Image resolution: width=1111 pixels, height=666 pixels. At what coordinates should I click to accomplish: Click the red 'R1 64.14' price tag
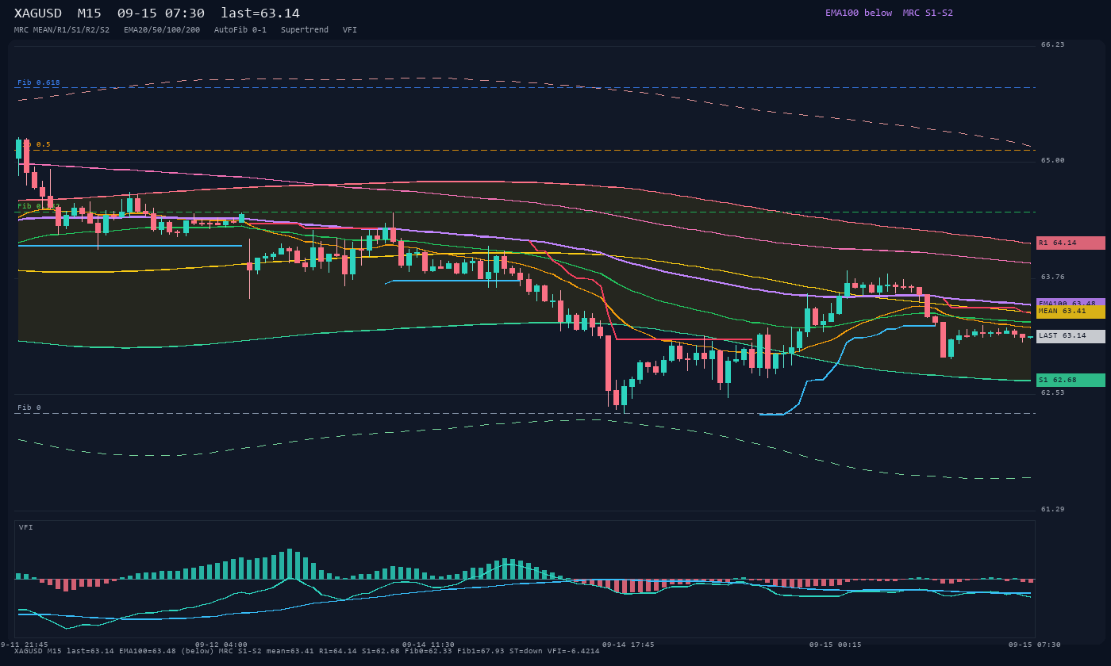(1071, 243)
